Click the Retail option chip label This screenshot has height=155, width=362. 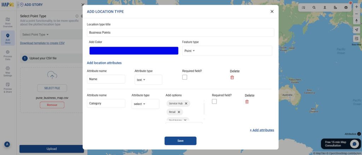click(x=172, y=112)
